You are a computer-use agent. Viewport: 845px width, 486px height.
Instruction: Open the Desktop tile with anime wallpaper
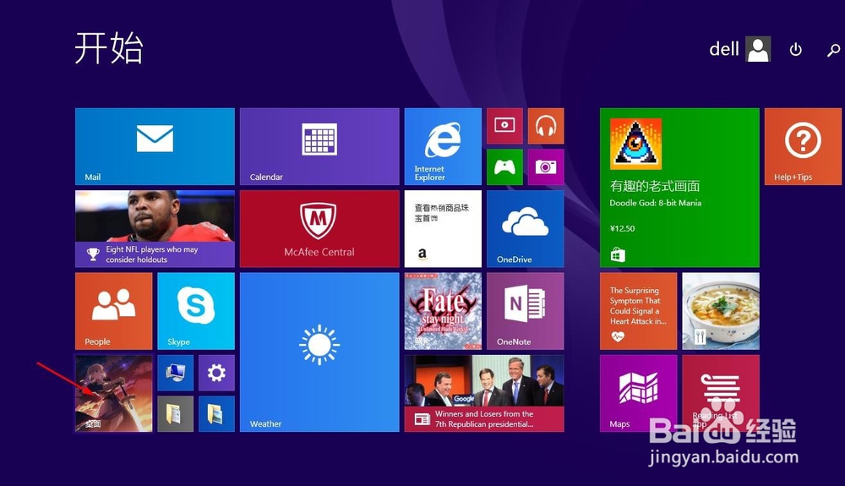[114, 393]
